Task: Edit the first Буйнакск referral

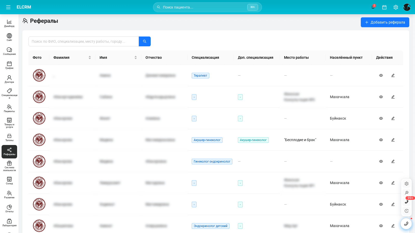Action: [x=393, y=118]
